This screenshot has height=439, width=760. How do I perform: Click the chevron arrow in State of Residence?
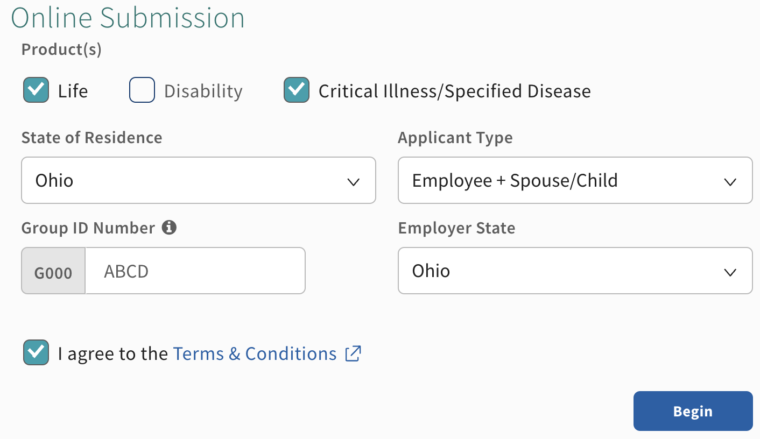pyautogui.click(x=353, y=181)
